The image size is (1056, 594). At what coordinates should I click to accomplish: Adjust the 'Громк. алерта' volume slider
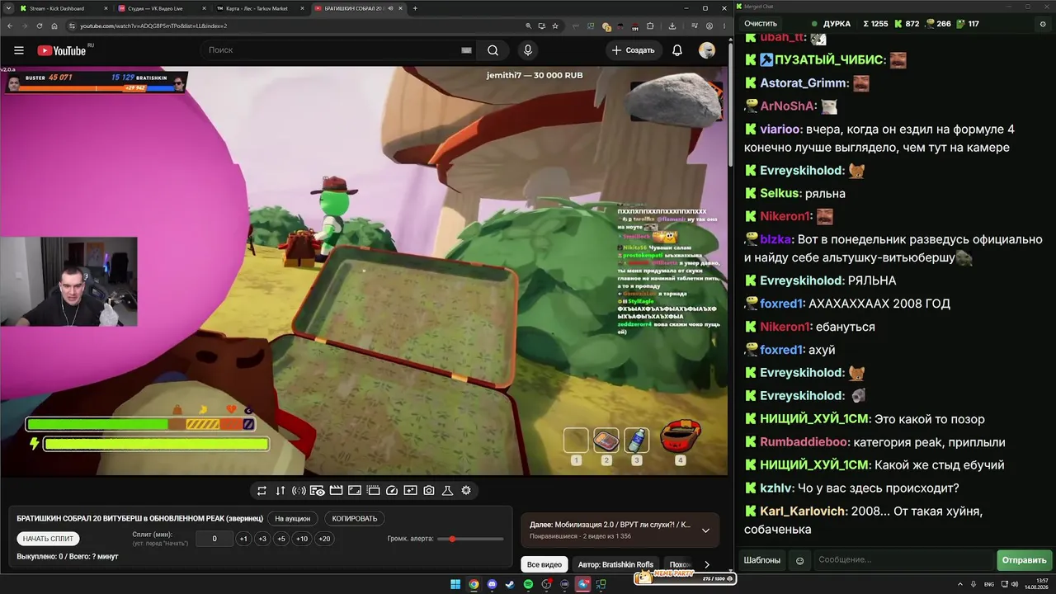[471, 539]
